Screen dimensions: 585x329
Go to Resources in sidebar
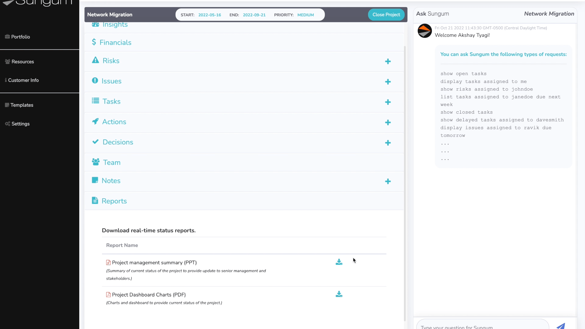tap(23, 62)
